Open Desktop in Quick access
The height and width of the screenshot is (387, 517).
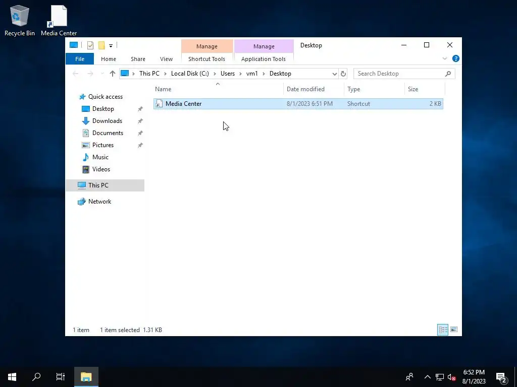(103, 109)
